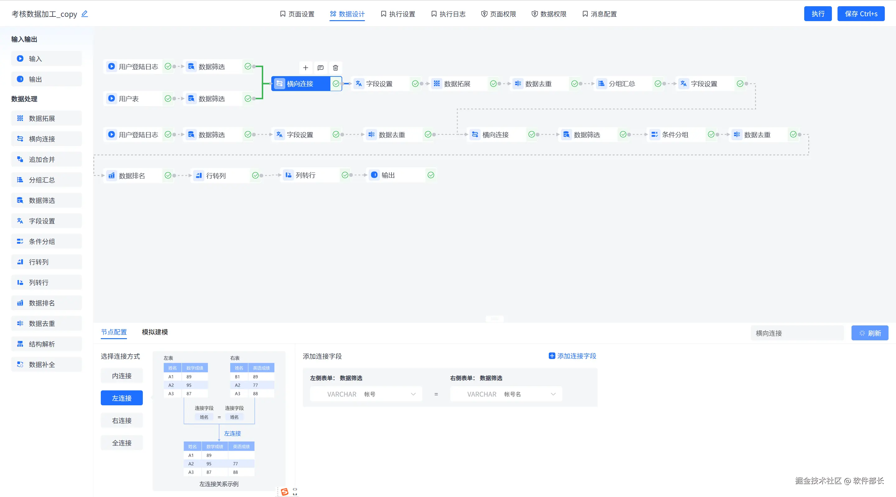Click the 横向连接 node name input field
This screenshot has height=497, width=896.
tap(797, 333)
